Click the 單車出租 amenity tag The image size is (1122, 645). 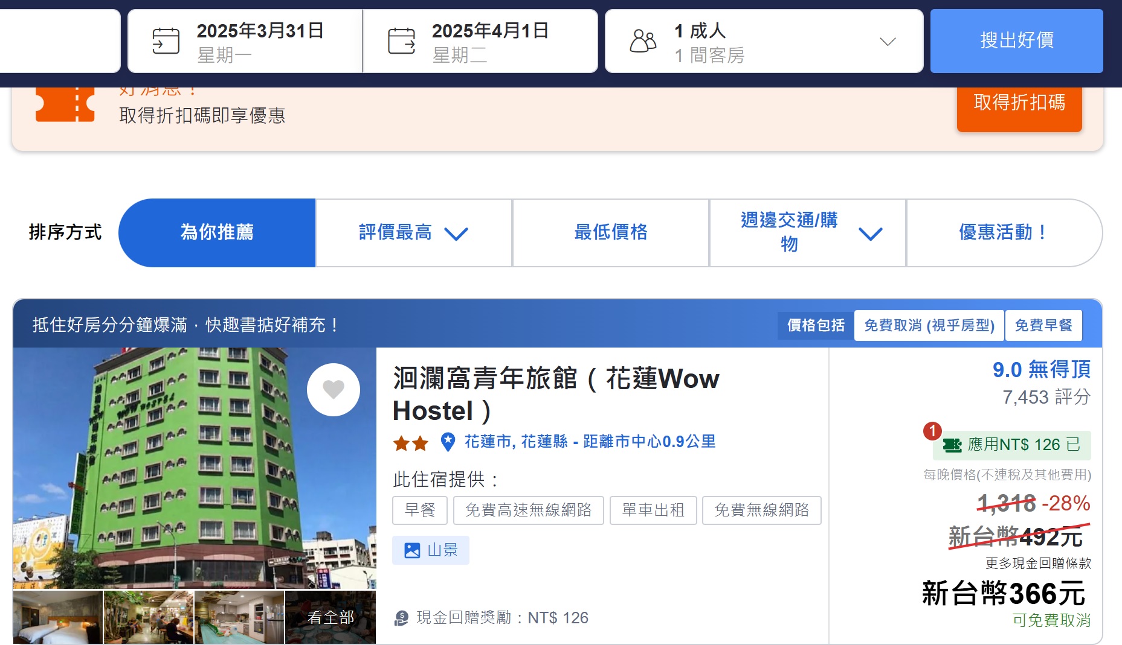click(x=653, y=510)
